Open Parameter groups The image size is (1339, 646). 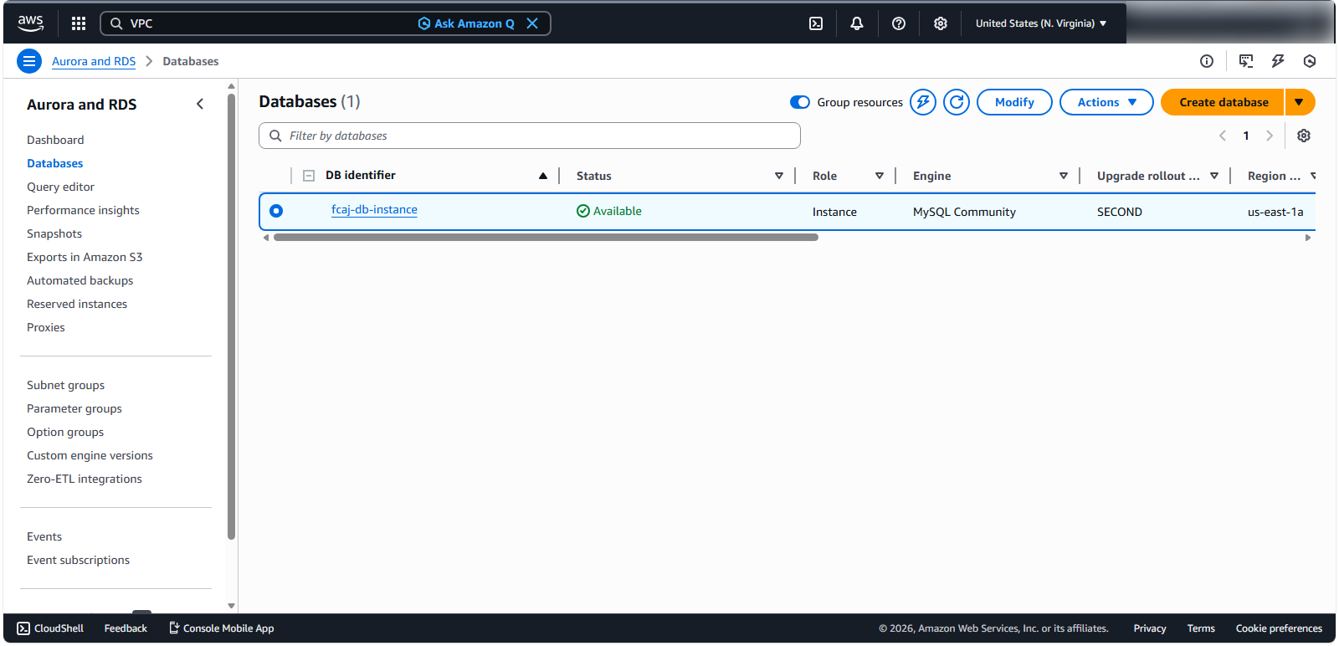74,408
